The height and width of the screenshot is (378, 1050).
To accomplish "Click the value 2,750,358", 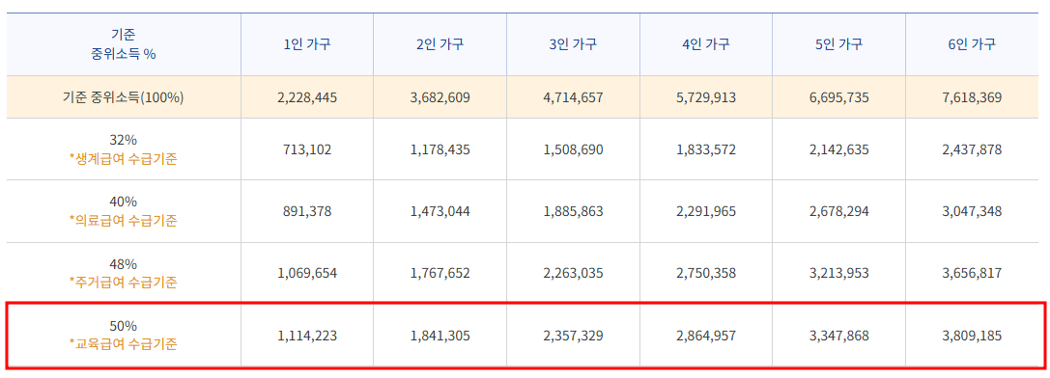I will point(706,273).
